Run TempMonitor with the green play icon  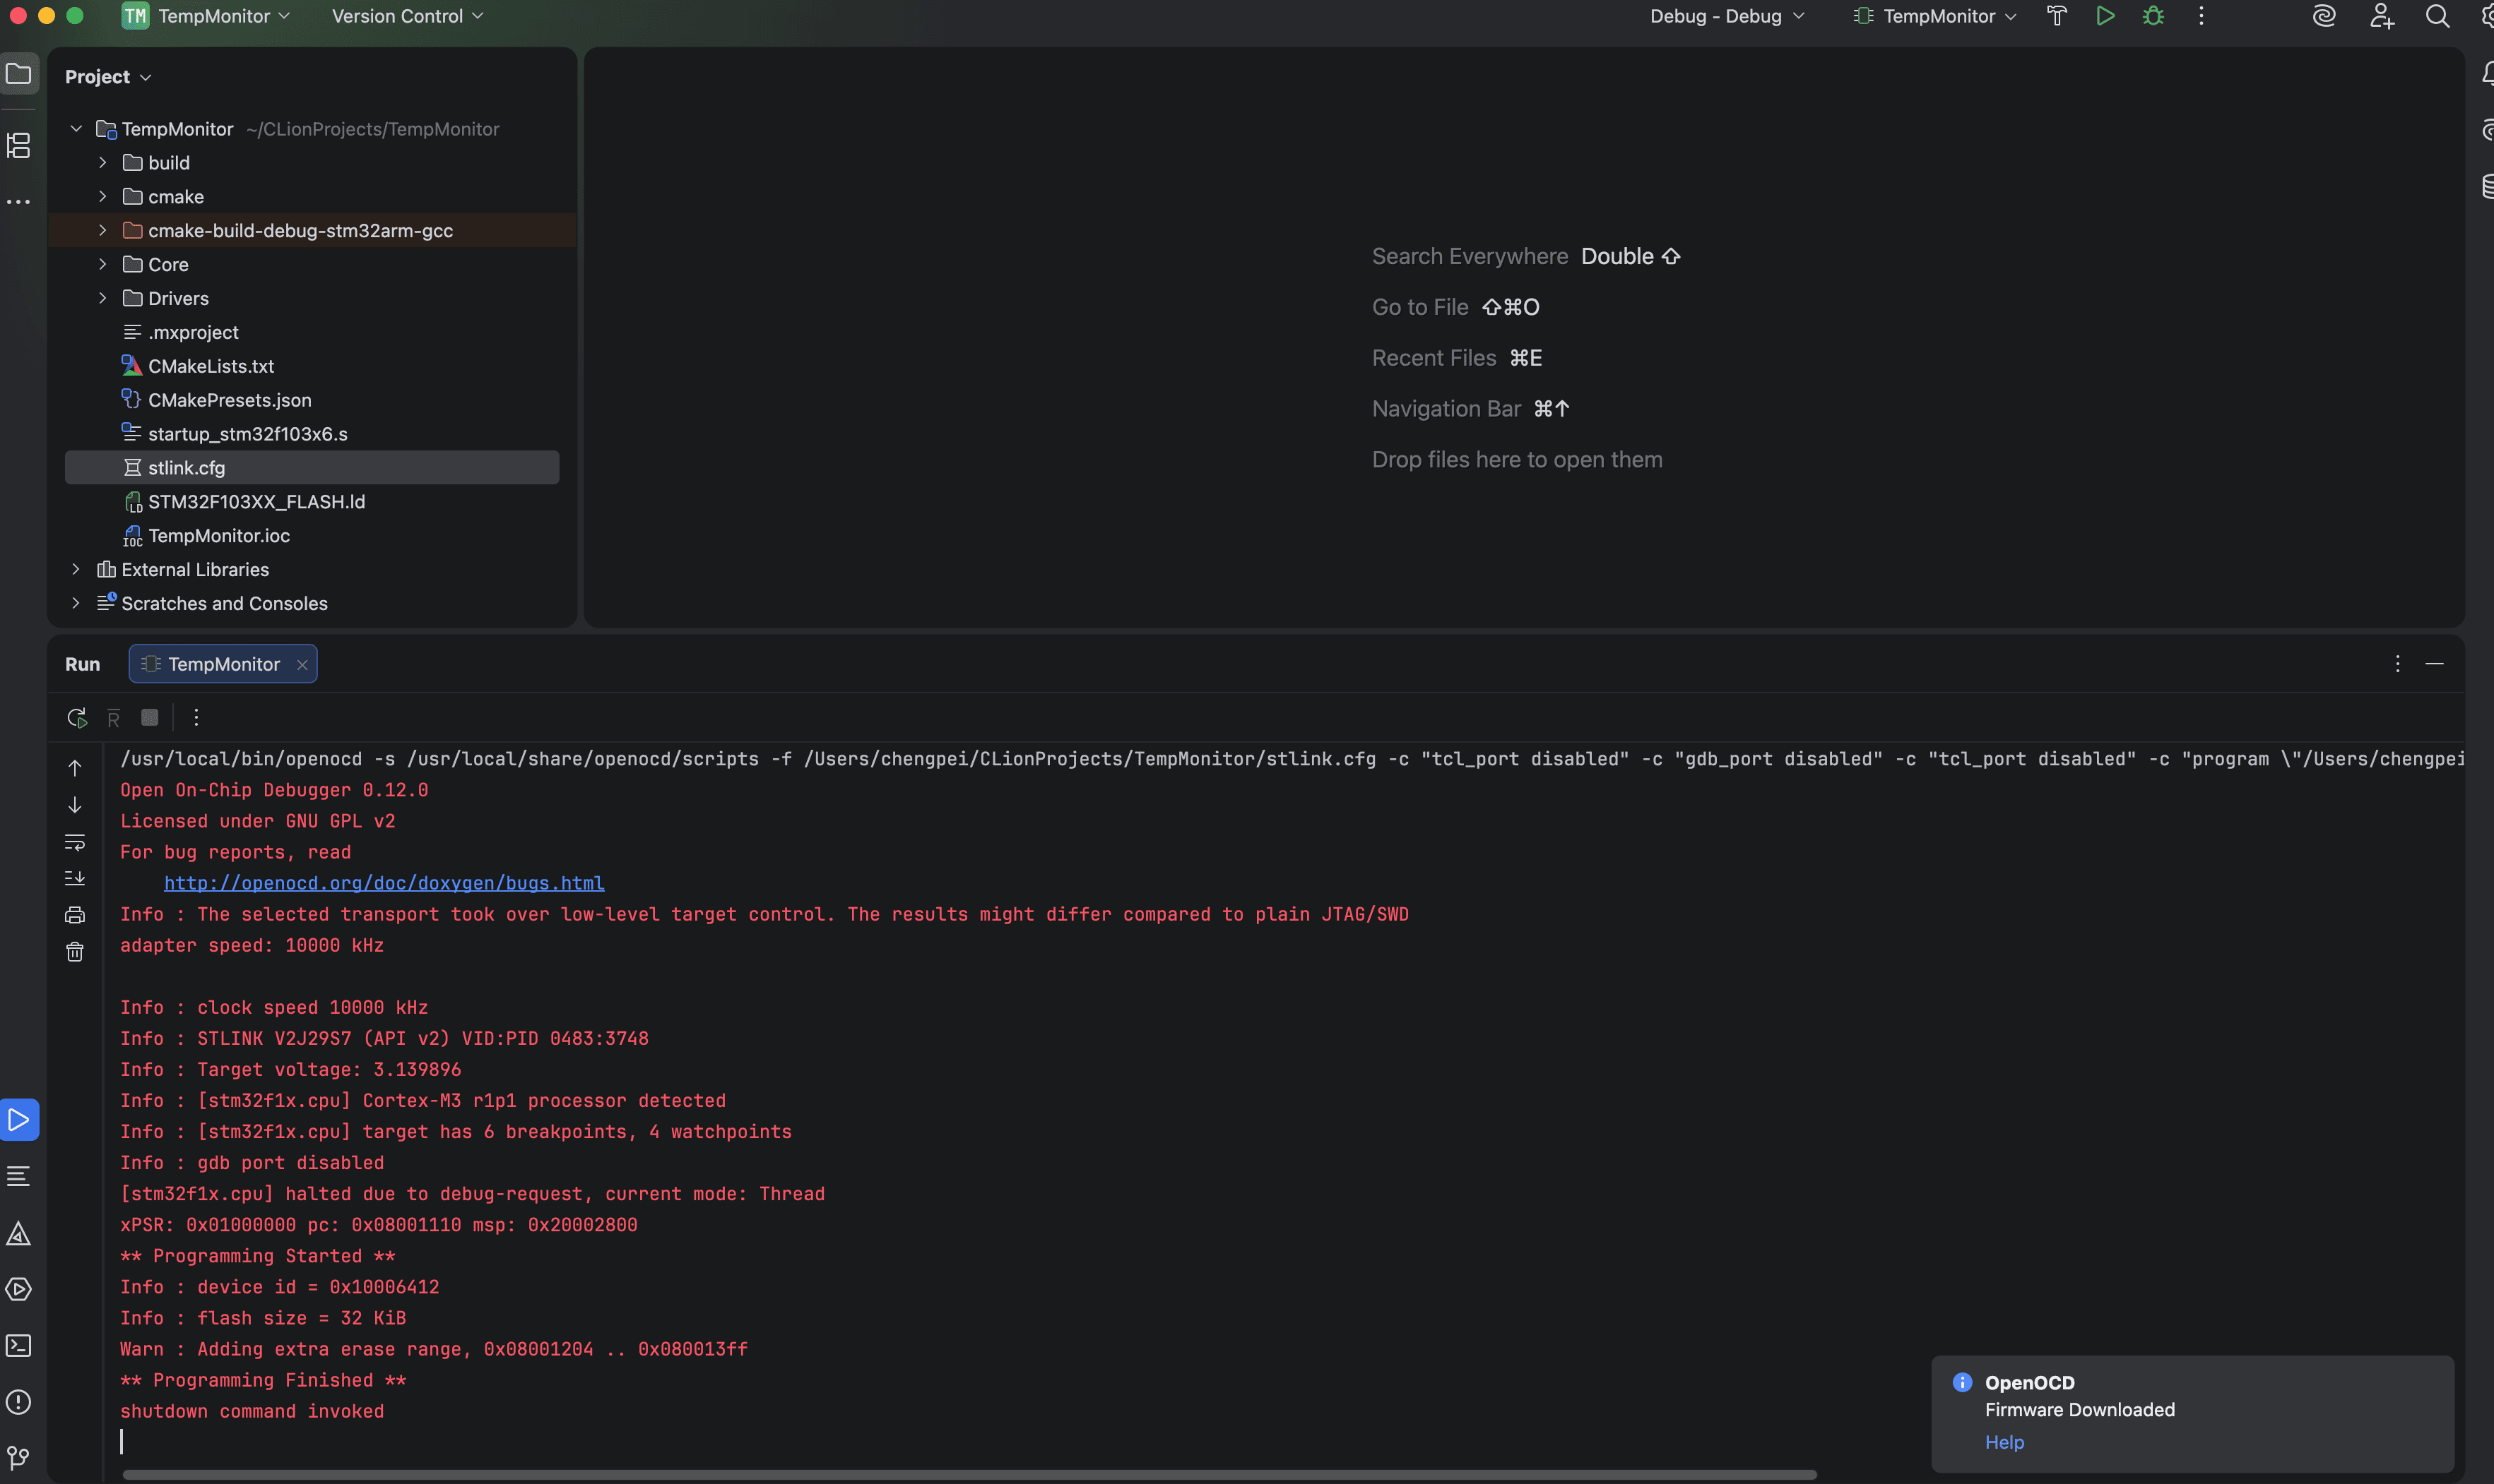point(2105,16)
